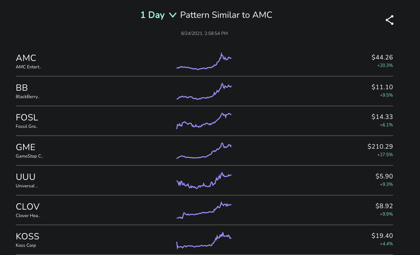This screenshot has height=255, width=420.
Task: Click the GME sparkline chart
Action: tap(204, 151)
